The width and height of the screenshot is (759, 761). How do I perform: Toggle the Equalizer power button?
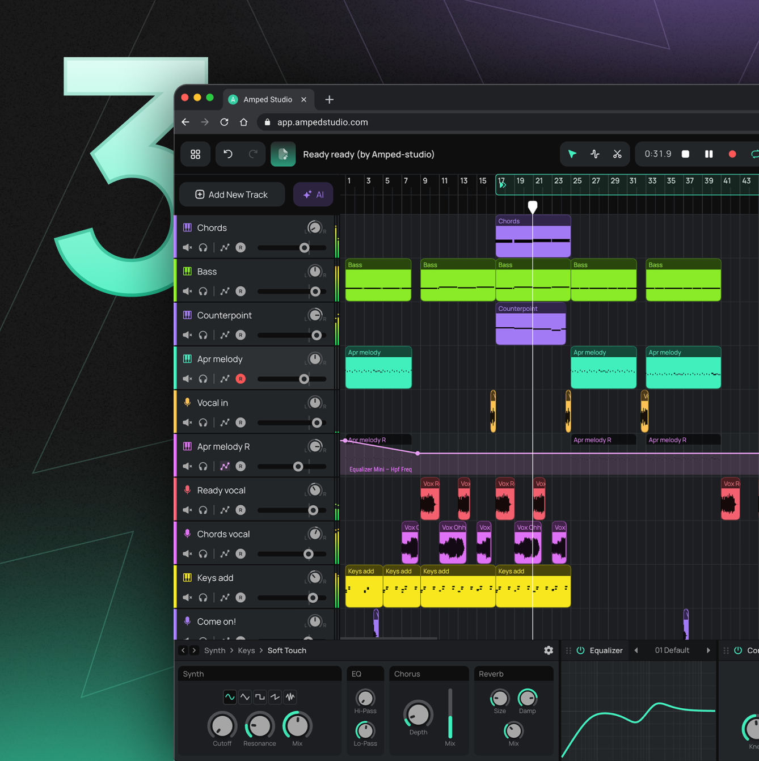click(x=580, y=650)
